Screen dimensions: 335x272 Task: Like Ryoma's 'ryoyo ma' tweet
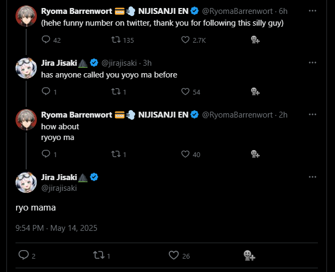185,154
